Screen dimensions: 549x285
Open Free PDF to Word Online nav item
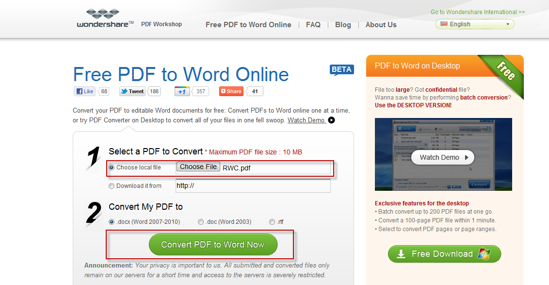pos(248,25)
